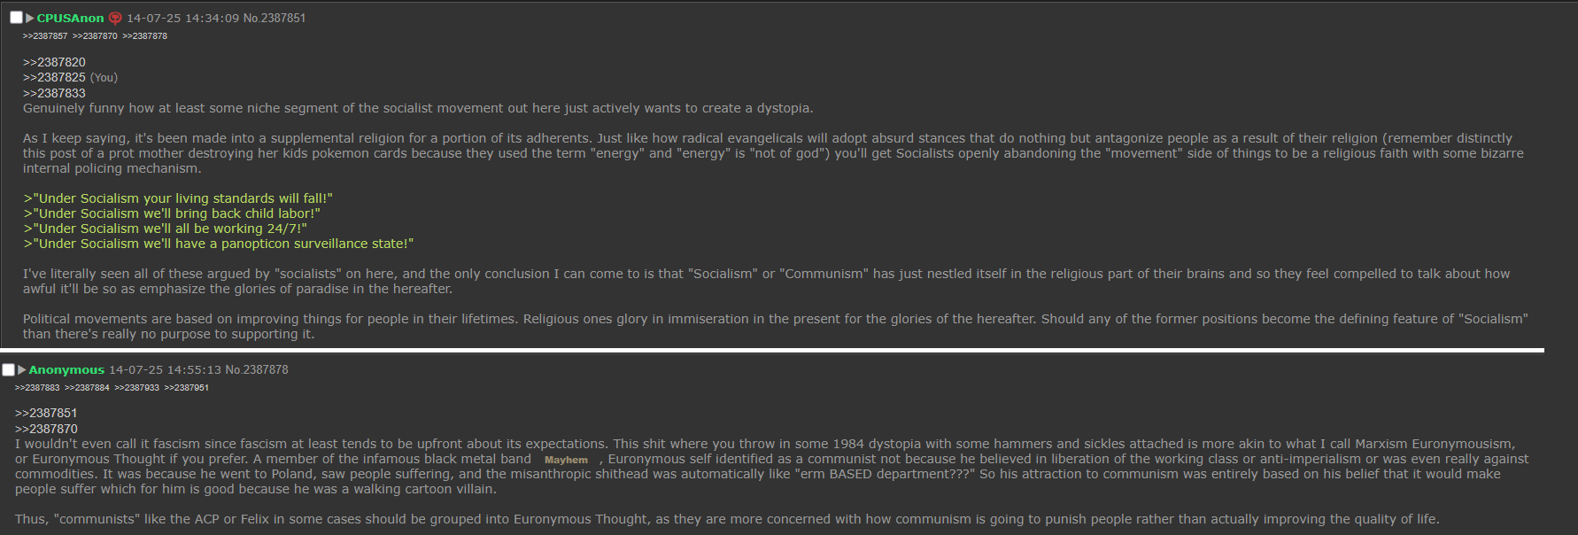This screenshot has height=535, width=1578.
Task: Jump to quoted post >>2387870 in reply body
Action: coord(46,429)
